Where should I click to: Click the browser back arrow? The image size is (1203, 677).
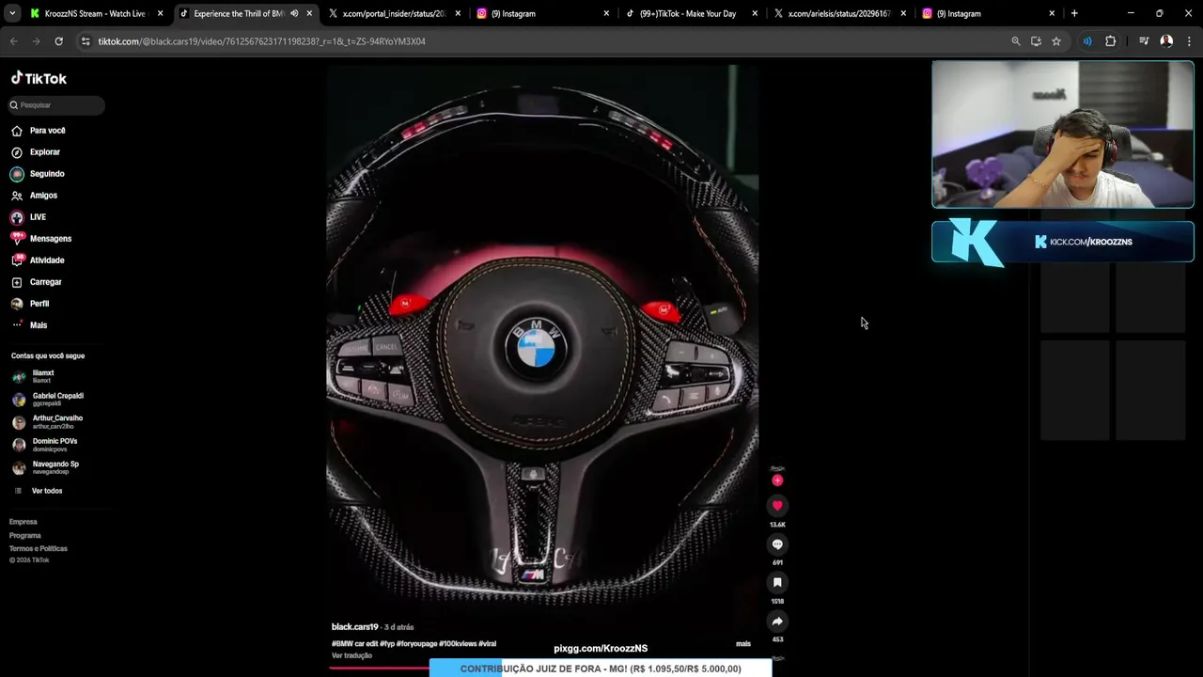(x=13, y=41)
